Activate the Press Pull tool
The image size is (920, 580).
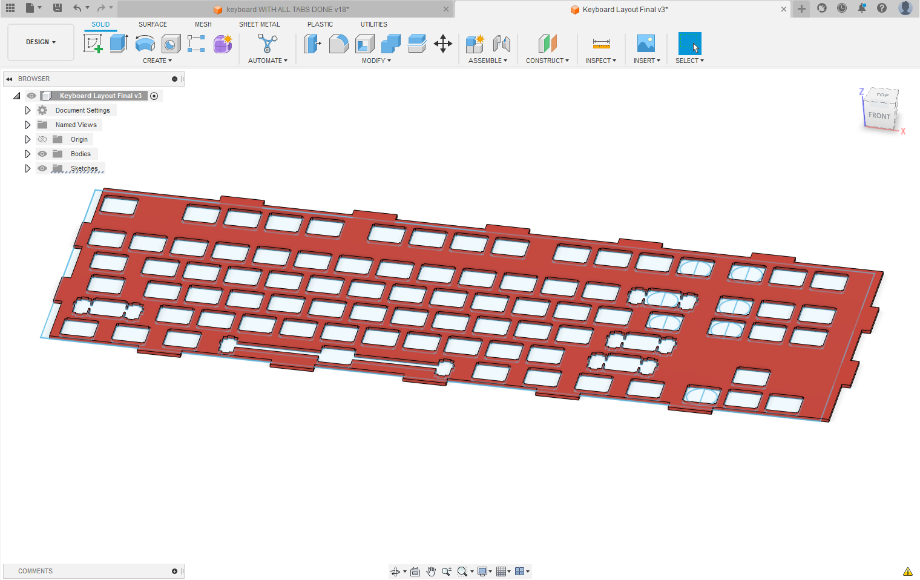312,44
